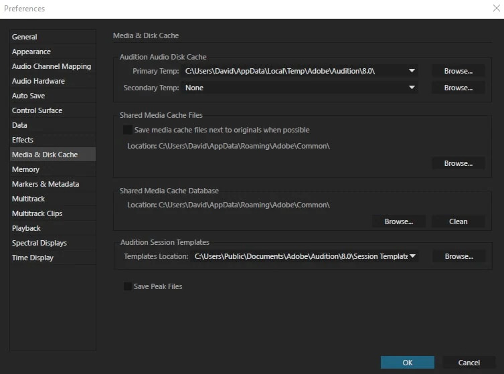Select Data preferences category

click(53, 125)
